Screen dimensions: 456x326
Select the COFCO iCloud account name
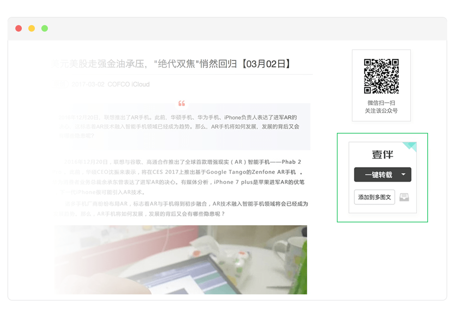(x=129, y=84)
